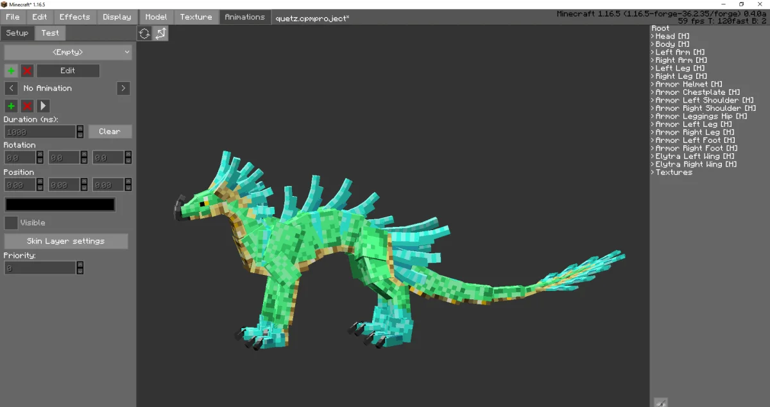
Task: Select Armor Right Shoulder [H] in the tree
Action: pyautogui.click(x=706, y=108)
